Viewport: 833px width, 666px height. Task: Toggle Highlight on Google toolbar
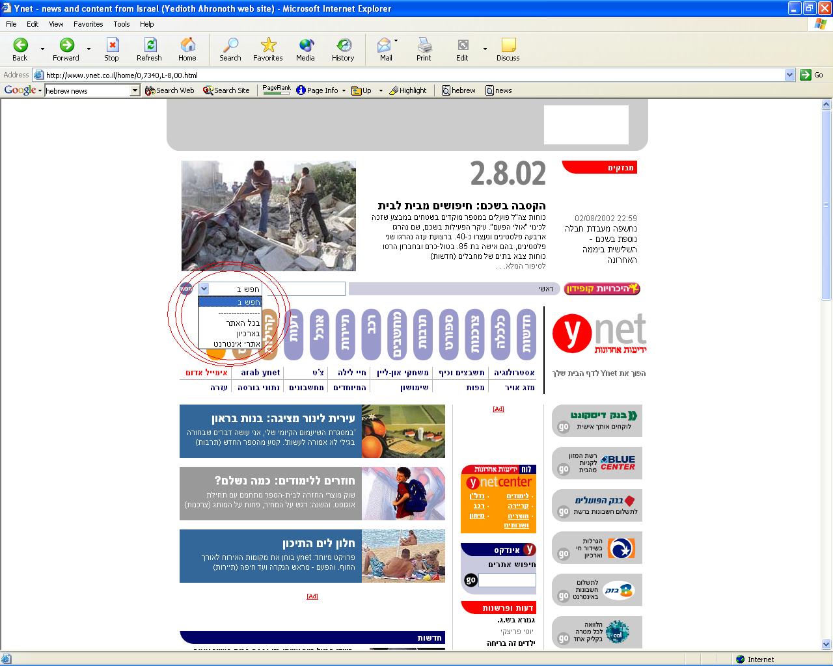[408, 90]
